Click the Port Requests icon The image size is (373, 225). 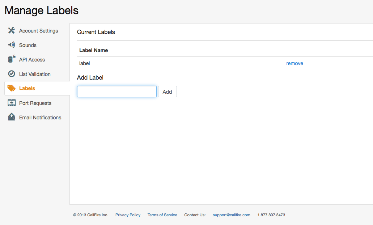pos(12,103)
